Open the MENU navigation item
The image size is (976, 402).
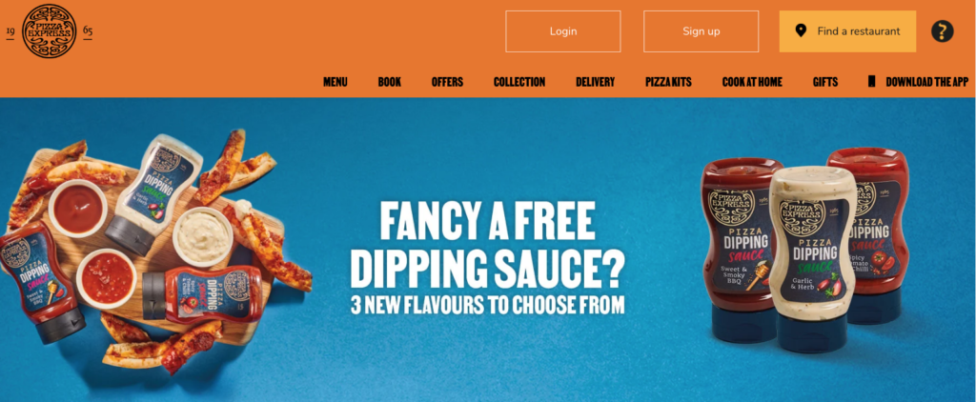(335, 82)
